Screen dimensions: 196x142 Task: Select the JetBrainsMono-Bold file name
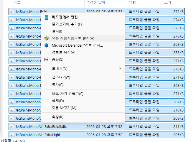[31, 11]
